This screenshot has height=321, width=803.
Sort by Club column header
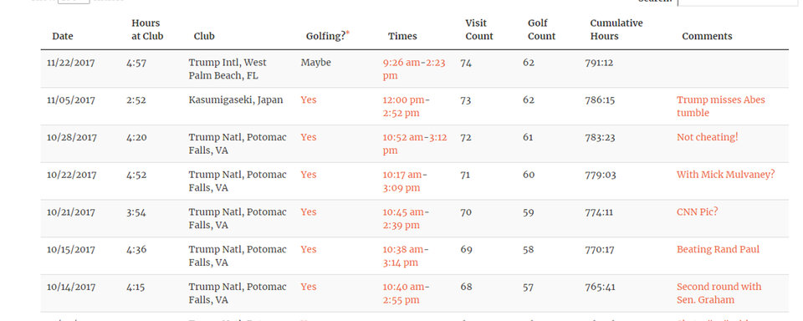(x=204, y=36)
